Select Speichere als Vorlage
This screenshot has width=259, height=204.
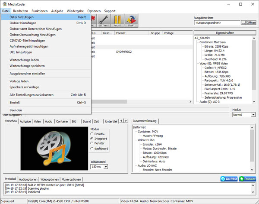click(x=46, y=87)
